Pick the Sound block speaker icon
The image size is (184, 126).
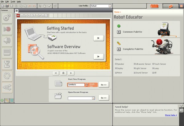pos(7,41)
